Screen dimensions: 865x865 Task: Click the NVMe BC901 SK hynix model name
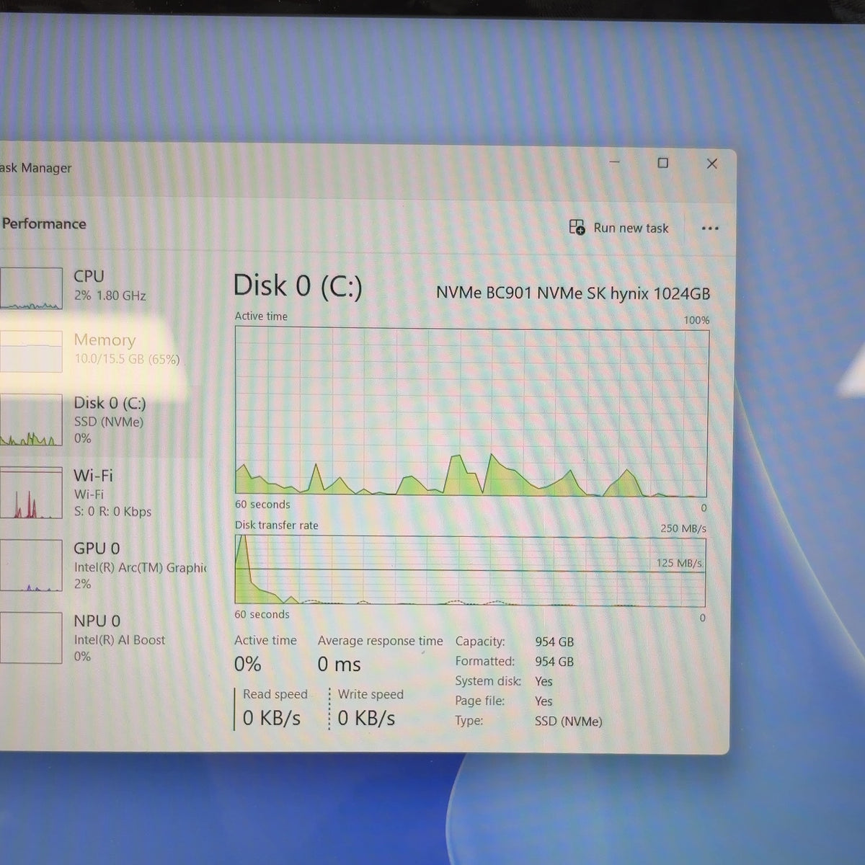pyautogui.click(x=573, y=293)
